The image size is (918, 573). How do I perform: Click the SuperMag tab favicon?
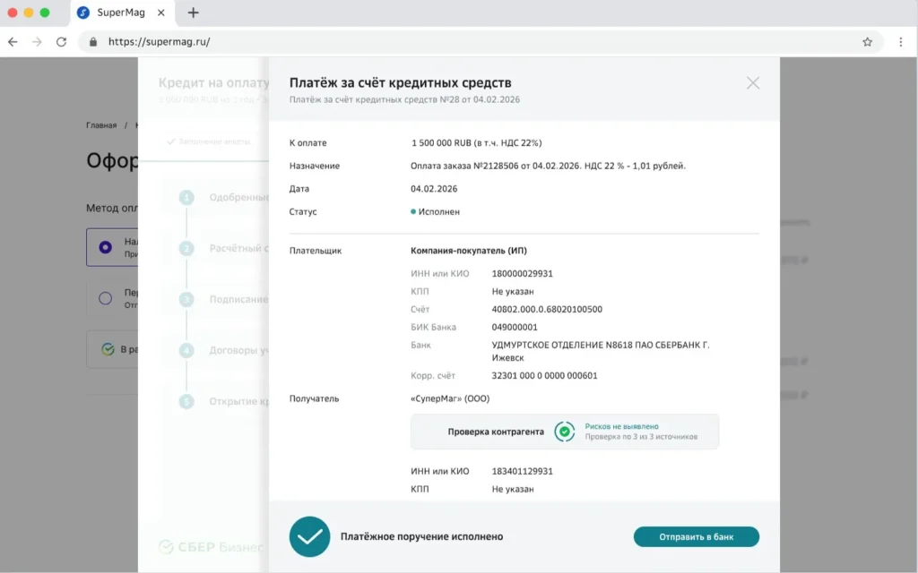[x=83, y=13]
